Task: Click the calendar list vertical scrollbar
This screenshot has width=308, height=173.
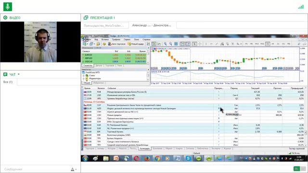Action: click(306, 117)
